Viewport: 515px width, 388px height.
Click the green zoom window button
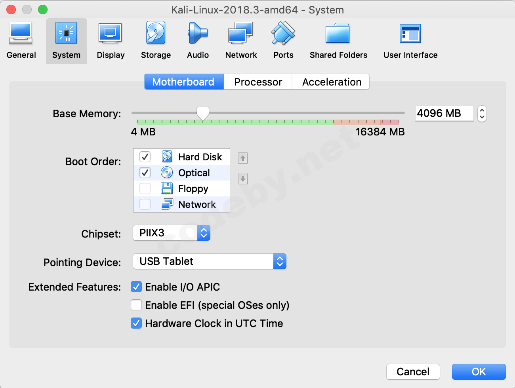(x=43, y=10)
